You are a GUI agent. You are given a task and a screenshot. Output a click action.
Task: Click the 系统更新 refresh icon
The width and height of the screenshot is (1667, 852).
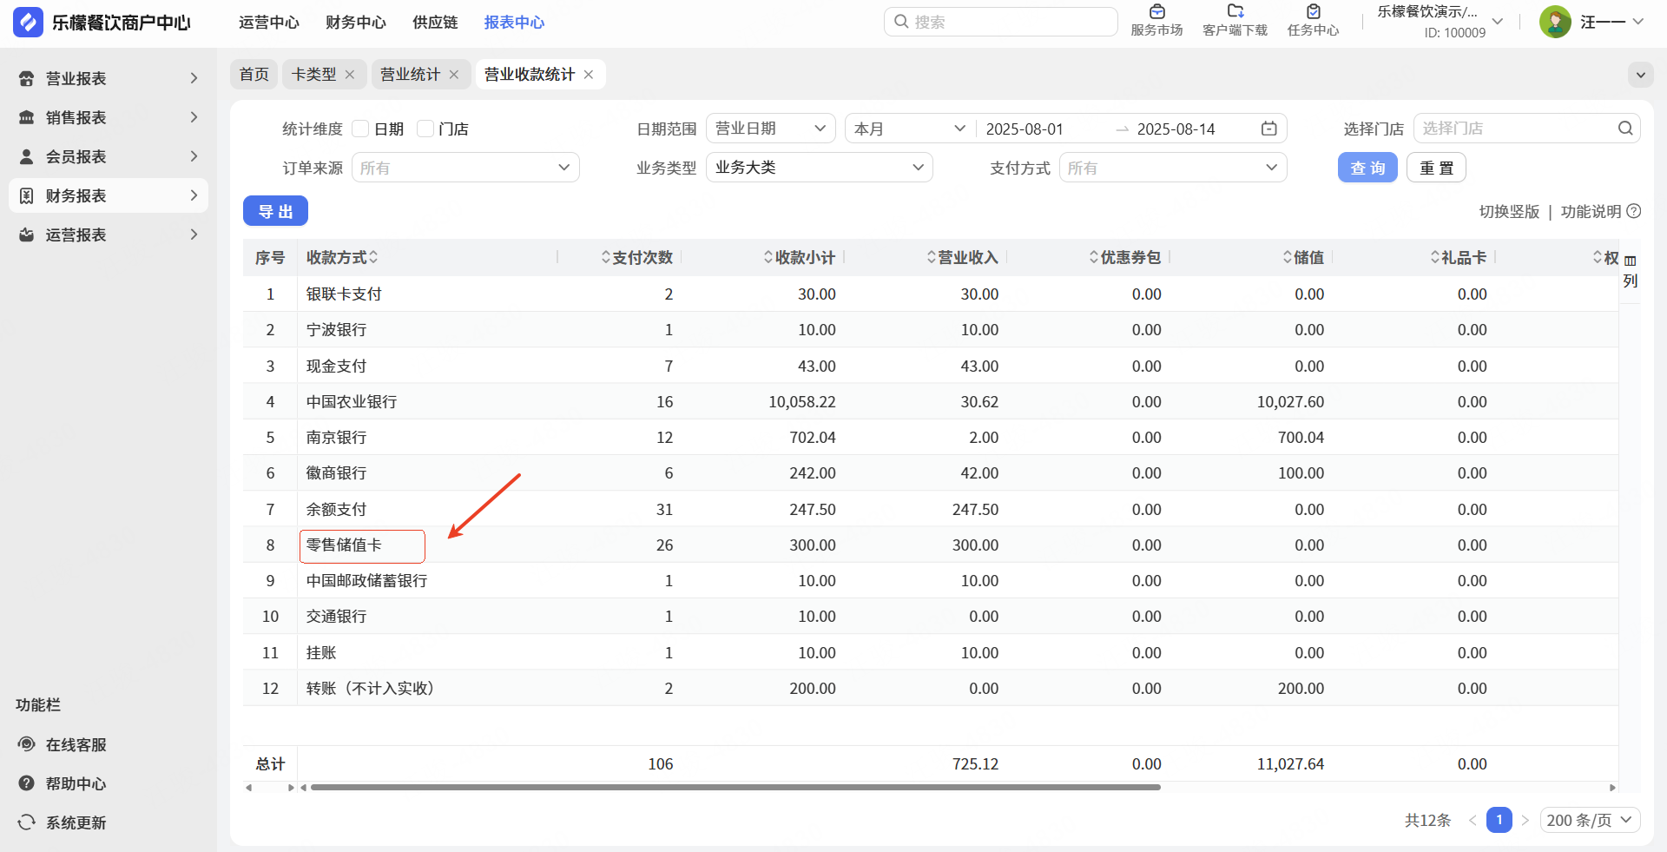coord(27,822)
